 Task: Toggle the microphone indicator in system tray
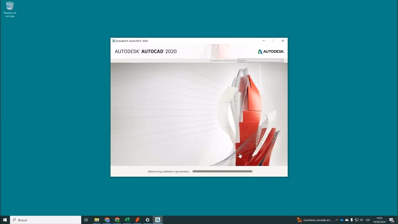coord(351,220)
